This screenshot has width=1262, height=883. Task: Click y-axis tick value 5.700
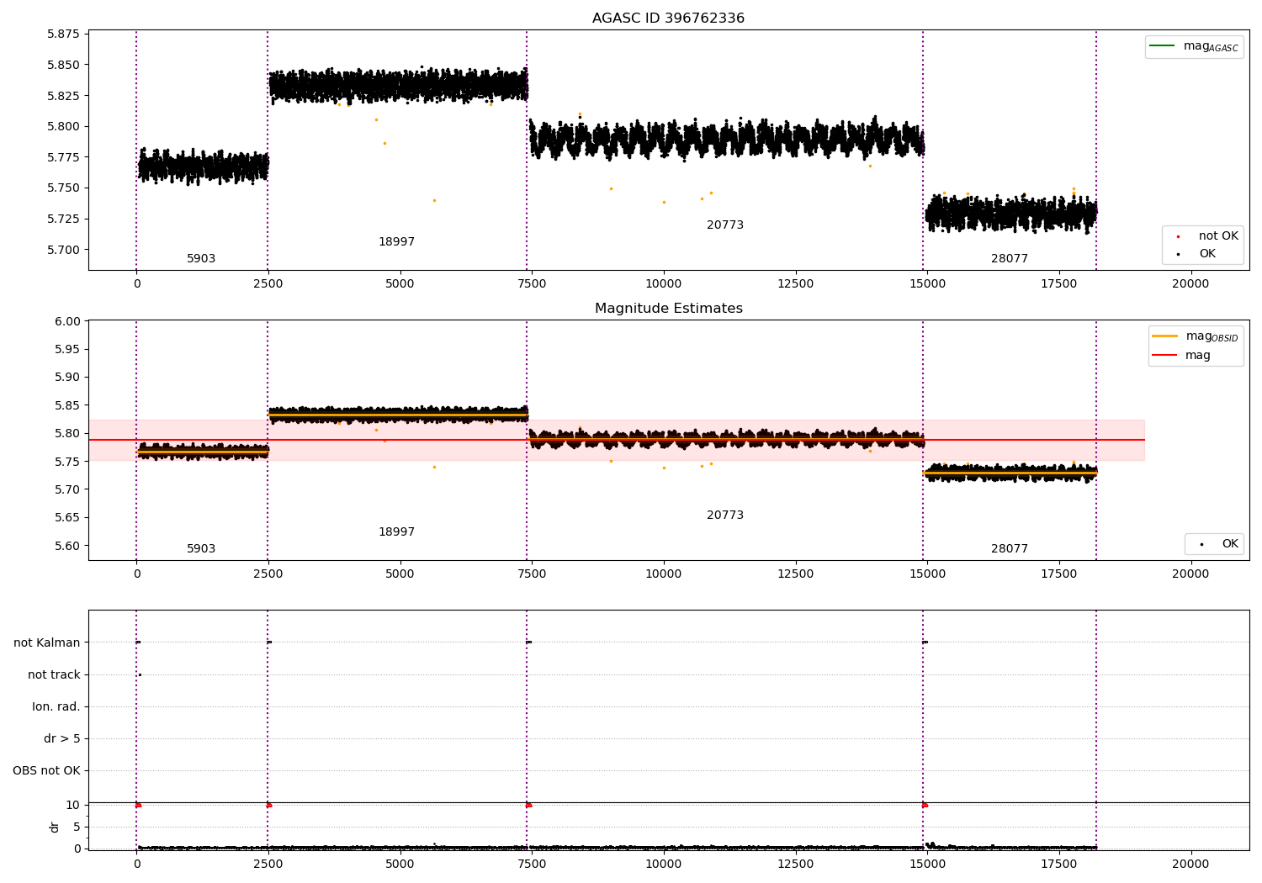point(63,250)
